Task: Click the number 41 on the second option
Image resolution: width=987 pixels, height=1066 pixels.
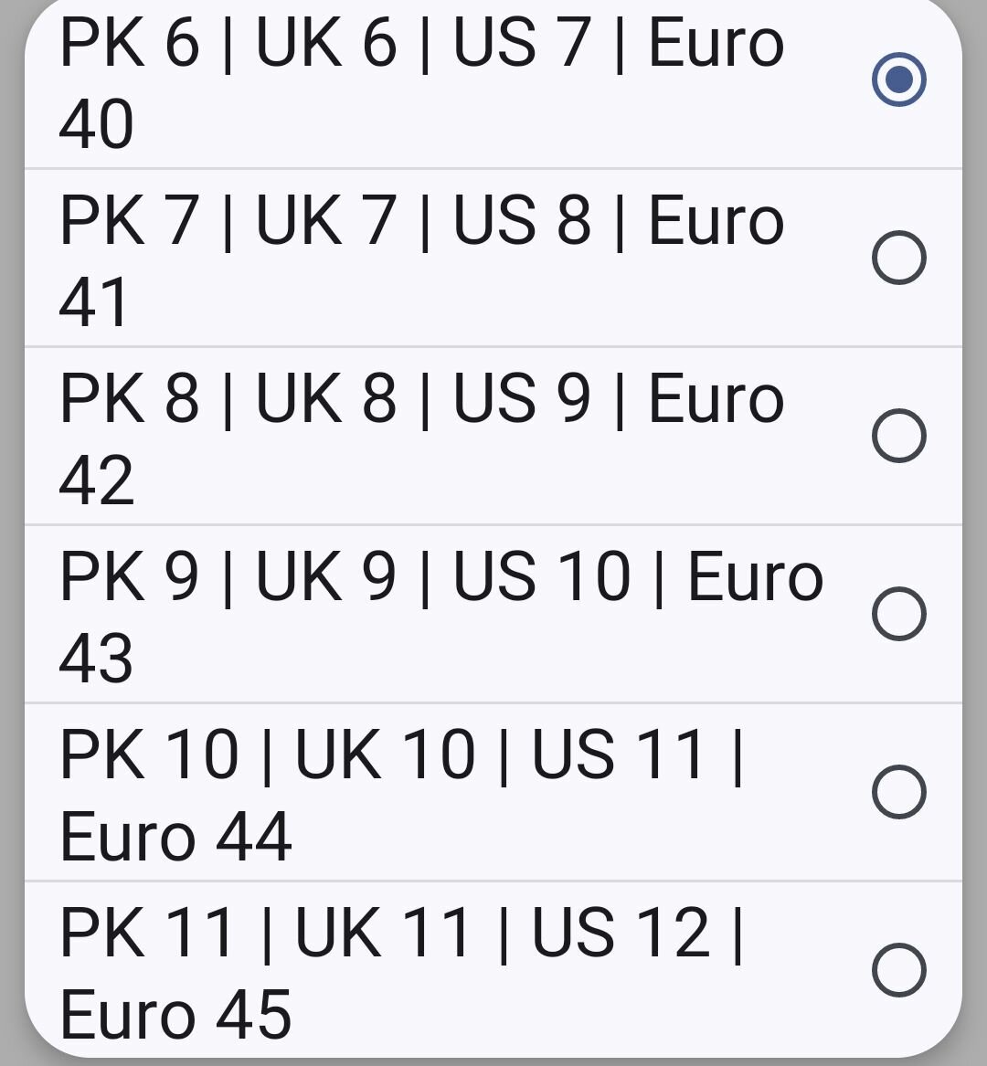Action: point(96,303)
